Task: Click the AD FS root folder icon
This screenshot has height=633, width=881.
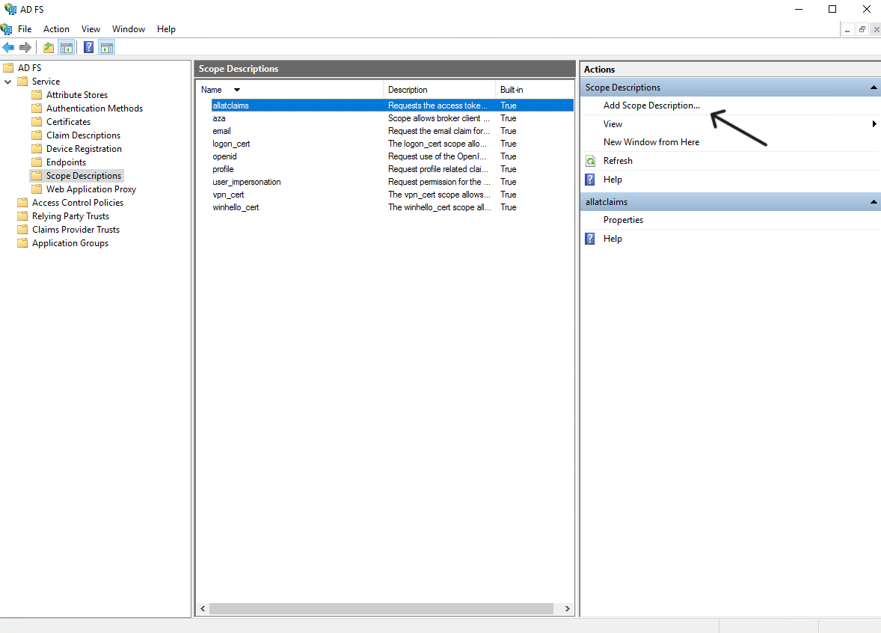Action: (x=8, y=68)
